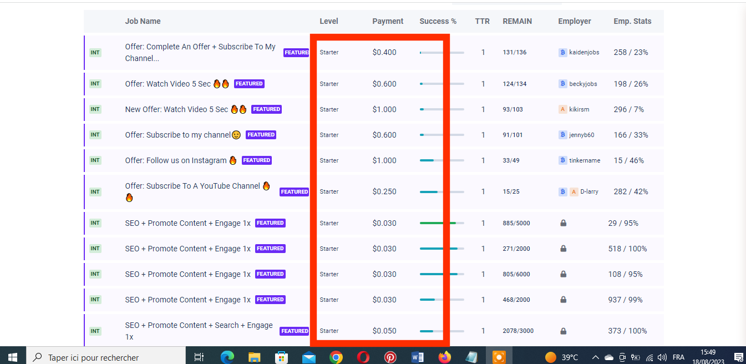746x364 pixels.
Task: Show hidden system tray icons
Action: (x=595, y=357)
